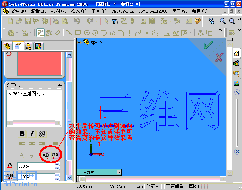Open the 工具(T) menu

click(x=99, y=11)
